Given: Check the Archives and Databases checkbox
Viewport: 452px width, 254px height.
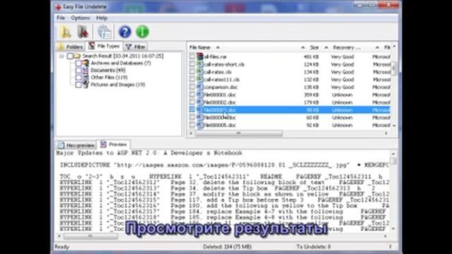Looking at the screenshot, I should point(78,63).
